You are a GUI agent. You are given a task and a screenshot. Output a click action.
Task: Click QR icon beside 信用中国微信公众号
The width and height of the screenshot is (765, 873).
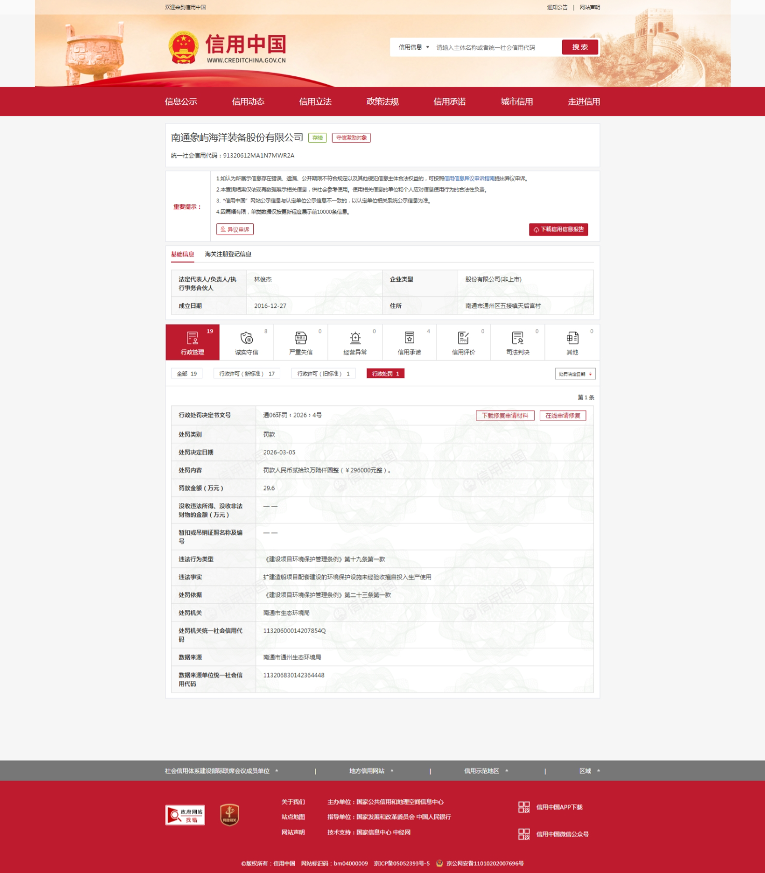[x=524, y=834]
